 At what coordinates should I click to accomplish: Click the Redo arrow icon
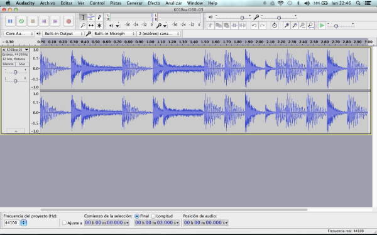[262, 26]
